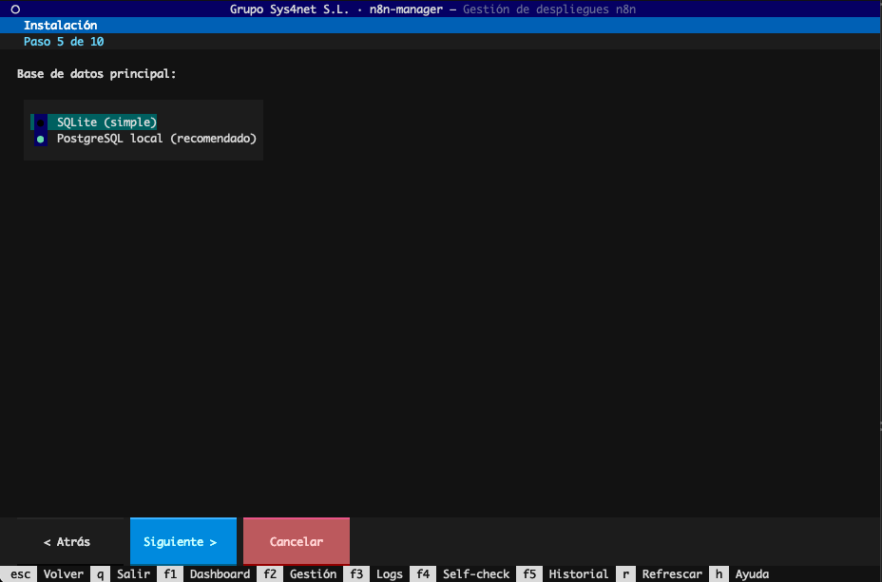882x582 pixels.
Task: Open f3 Logs from footer bar
Action: (x=376, y=574)
